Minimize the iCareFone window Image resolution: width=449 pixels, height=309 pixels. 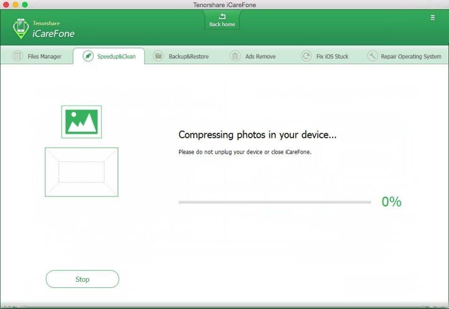(16, 5)
